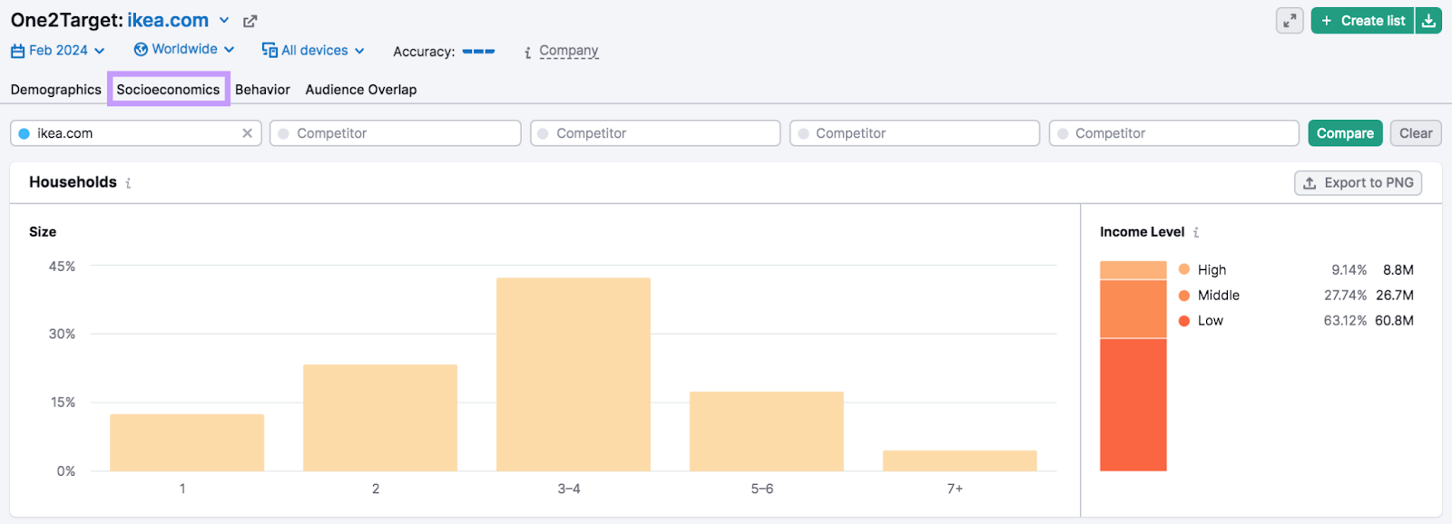Click the Households info icon

(x=128, y=183)
